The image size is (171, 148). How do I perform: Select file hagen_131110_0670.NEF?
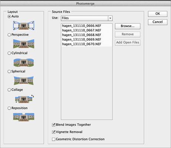click(x=87, y=44)
